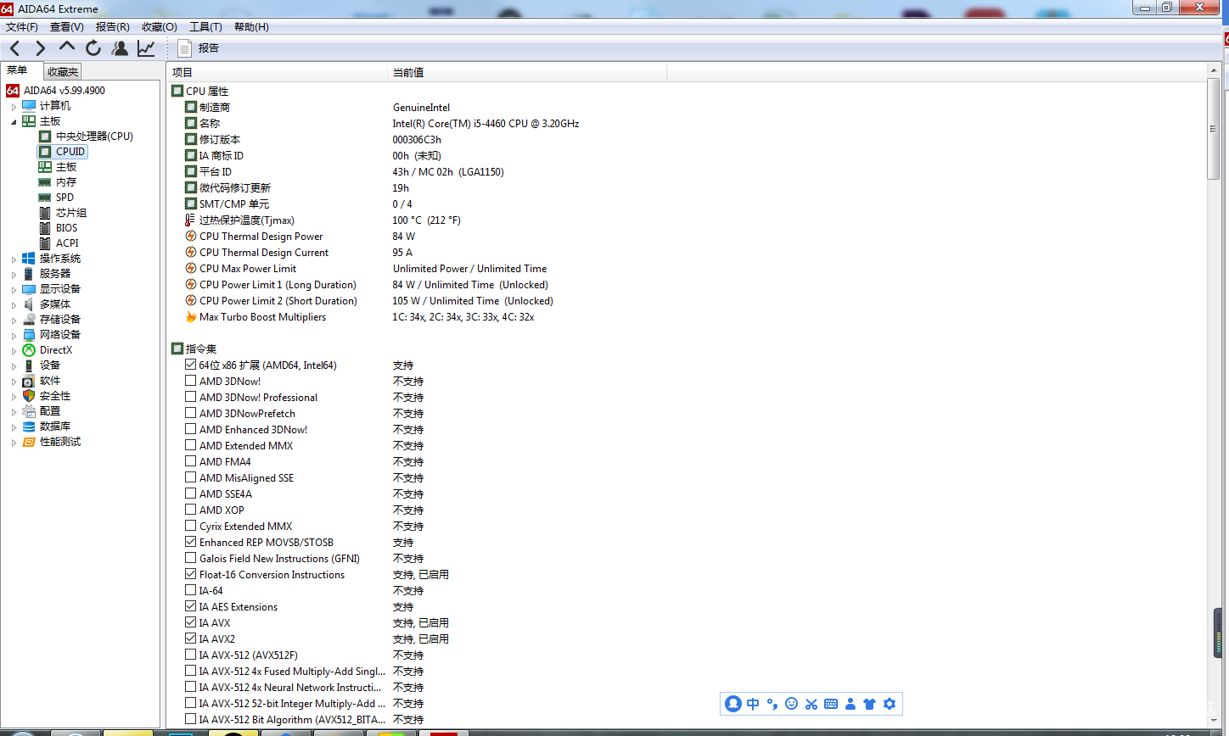Toggle the IA AES Extensions checkbox

click(190, 606)
